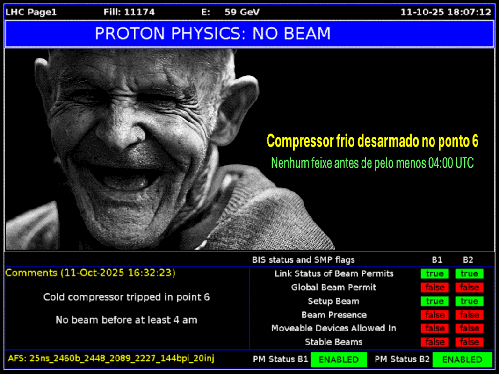Toggle the B2 Global Beam Permit false flag
Viewport: 499px width, 374px height.
click(x=469, y=288)
